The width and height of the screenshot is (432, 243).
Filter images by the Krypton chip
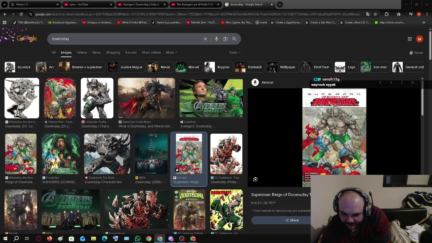[218, 67]
